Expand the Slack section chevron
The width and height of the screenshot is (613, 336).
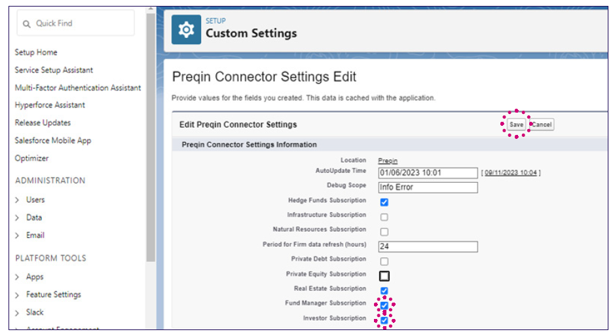17,312
